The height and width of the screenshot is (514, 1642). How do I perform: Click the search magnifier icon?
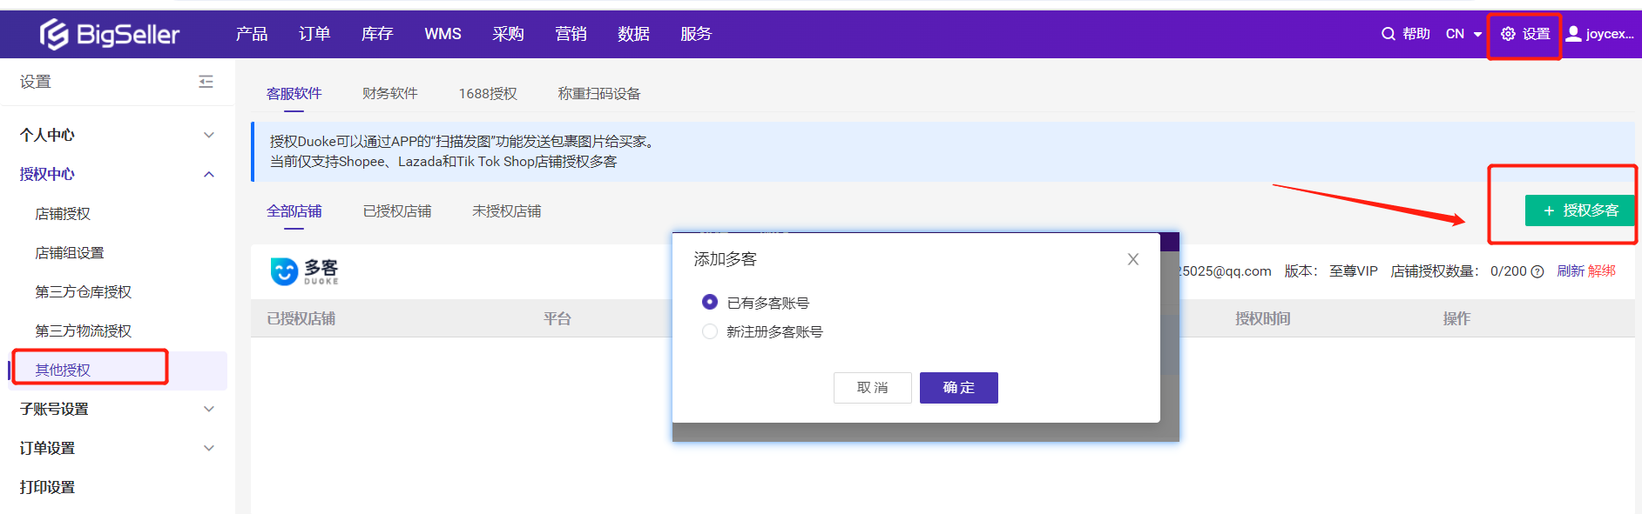click(1388, 34)
